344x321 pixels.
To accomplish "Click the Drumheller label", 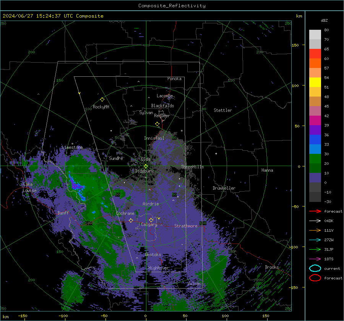I will (x=224, y=188).
